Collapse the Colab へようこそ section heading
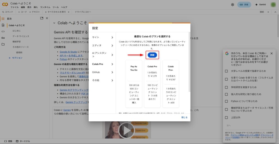The image size is (279, 144). point(54,23)
